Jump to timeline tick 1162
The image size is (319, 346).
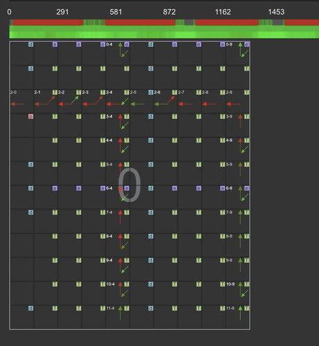[x=223, y=12]
